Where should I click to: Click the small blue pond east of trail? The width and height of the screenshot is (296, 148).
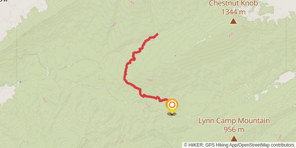coord(175,56)
